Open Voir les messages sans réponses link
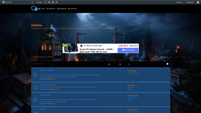Image resolution: width=201 pixels, height=113 pixels. 43,57
